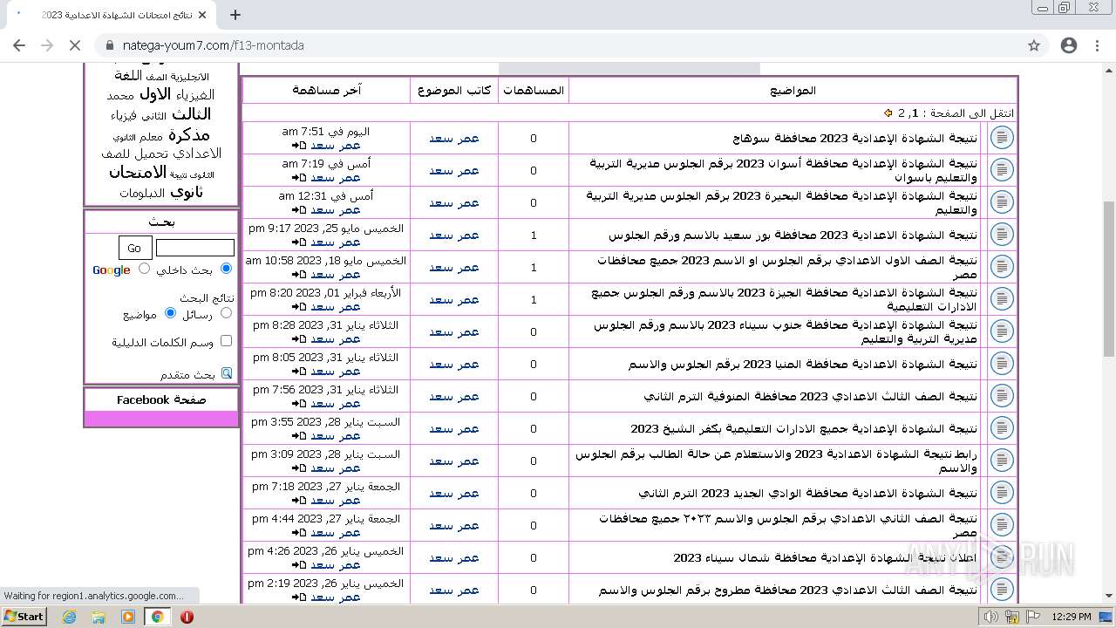Viewport: 1116px width, 628px height.
Task: Open author عمر سعد in the كفر الشيخ row
Action: click(x=454, y=428)
